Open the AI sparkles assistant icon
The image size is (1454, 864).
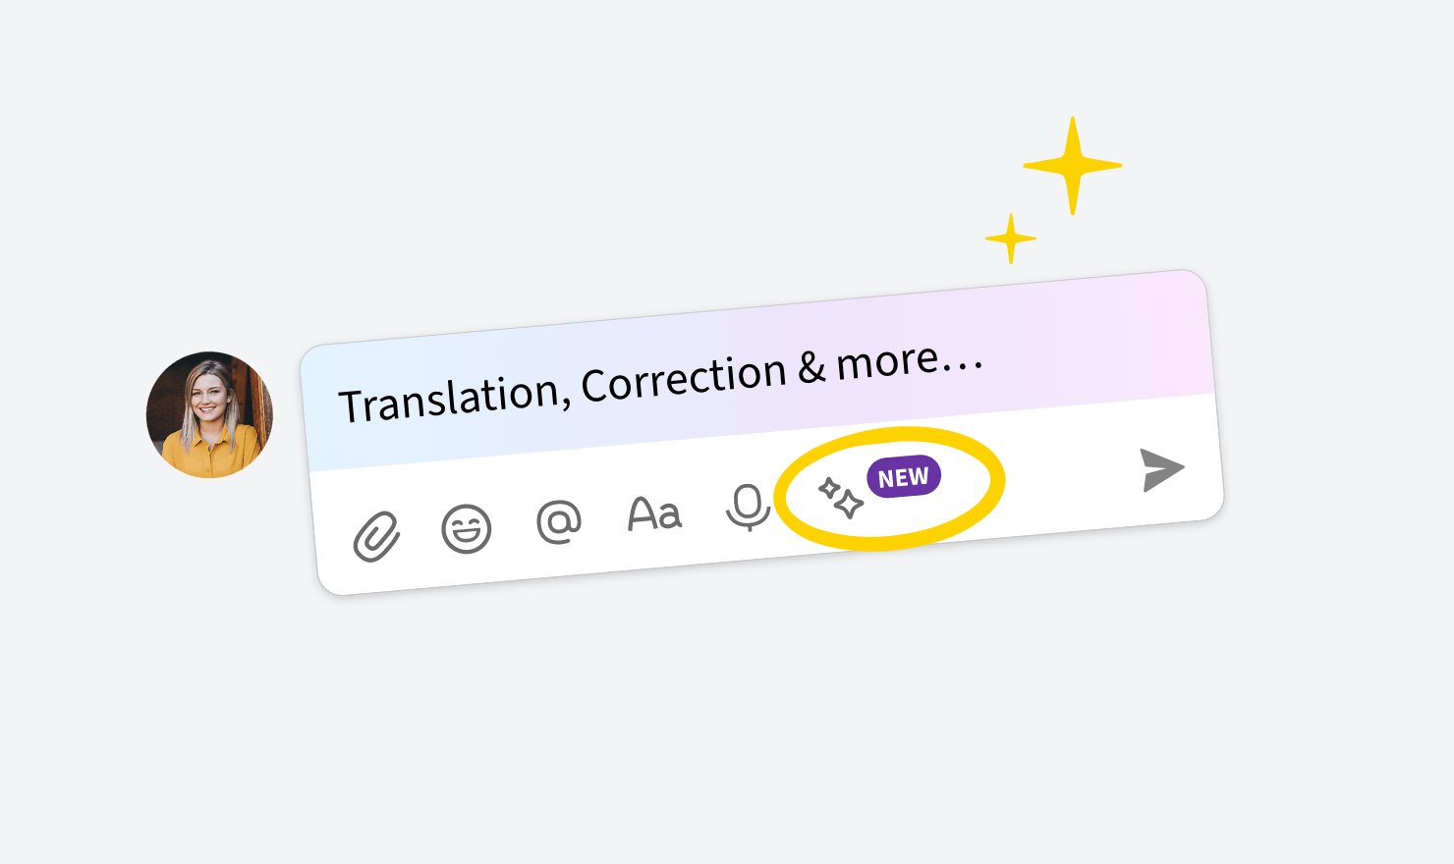point(841,498)
